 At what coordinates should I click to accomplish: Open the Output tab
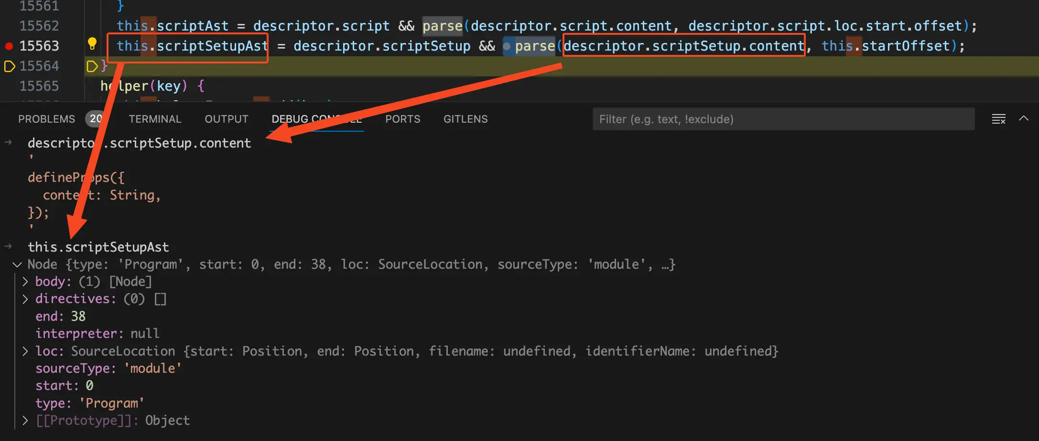click(x=226, y=119)
